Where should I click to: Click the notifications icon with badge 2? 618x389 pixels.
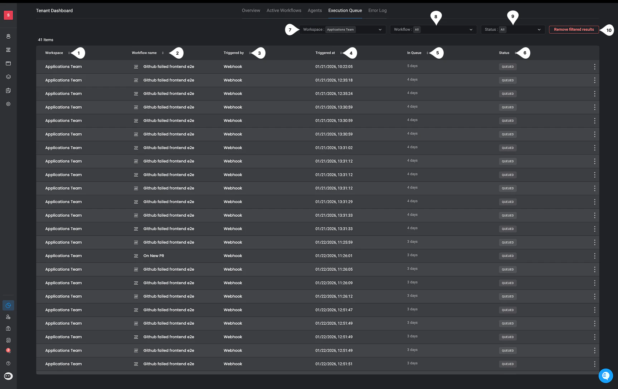(x=8, y=351)
